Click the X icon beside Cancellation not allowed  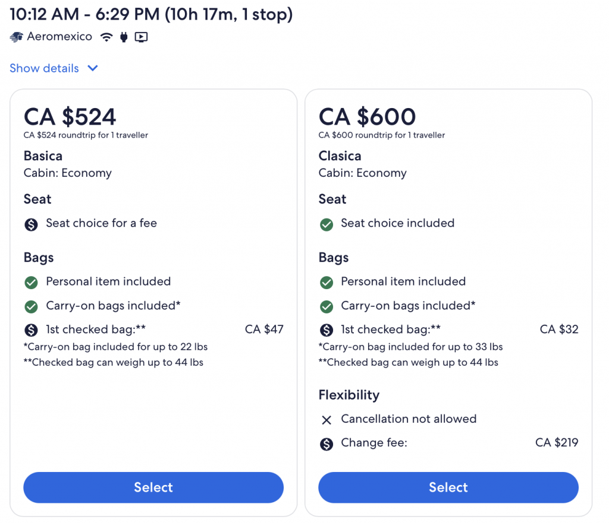click(x=326, y=420)
